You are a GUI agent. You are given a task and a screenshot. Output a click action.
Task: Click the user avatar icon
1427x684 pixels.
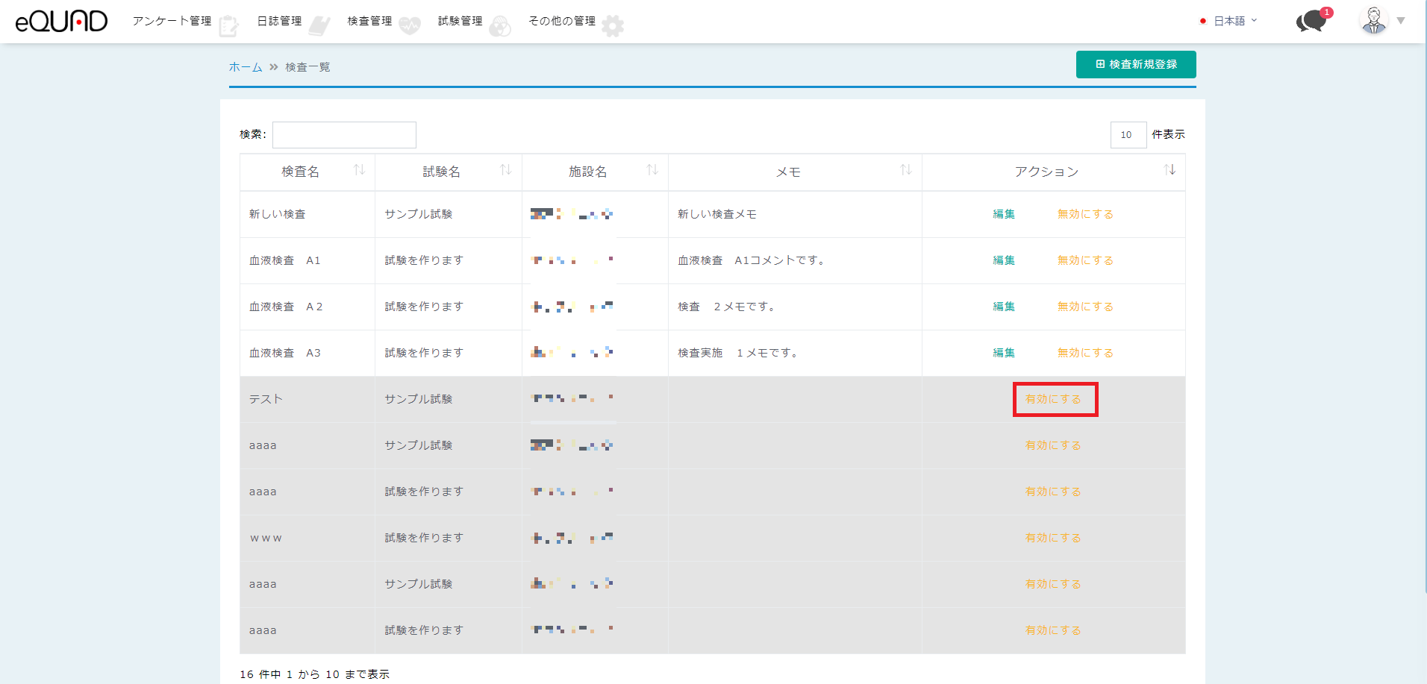pyautogui.click(x=1373, y=21)
